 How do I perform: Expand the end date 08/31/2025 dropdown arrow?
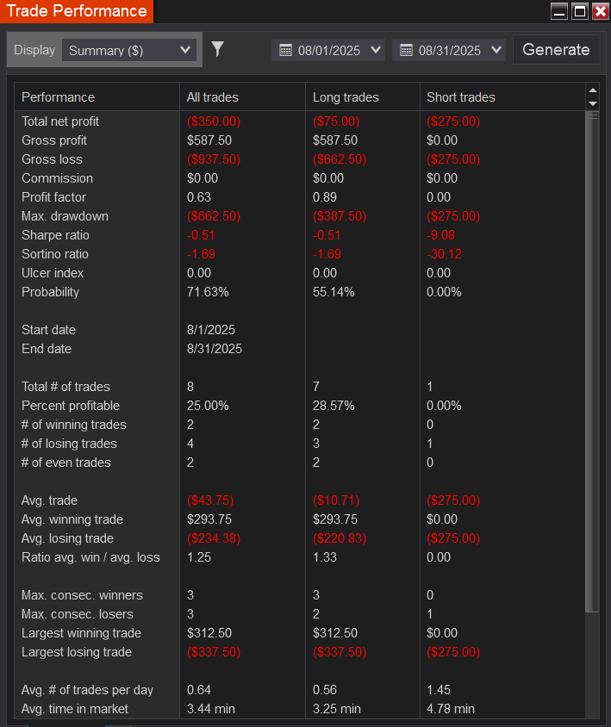point(496,50)
